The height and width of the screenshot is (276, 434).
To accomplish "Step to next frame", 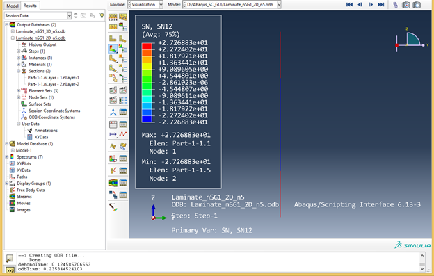I will pos(370,4).
